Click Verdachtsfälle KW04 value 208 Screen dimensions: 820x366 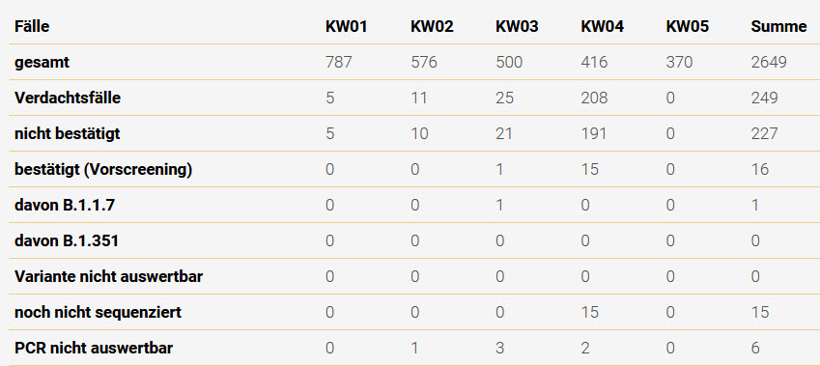point(594,98)
